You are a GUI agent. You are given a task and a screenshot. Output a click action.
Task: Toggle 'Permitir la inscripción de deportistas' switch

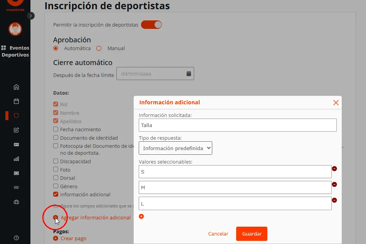point(151,24)
